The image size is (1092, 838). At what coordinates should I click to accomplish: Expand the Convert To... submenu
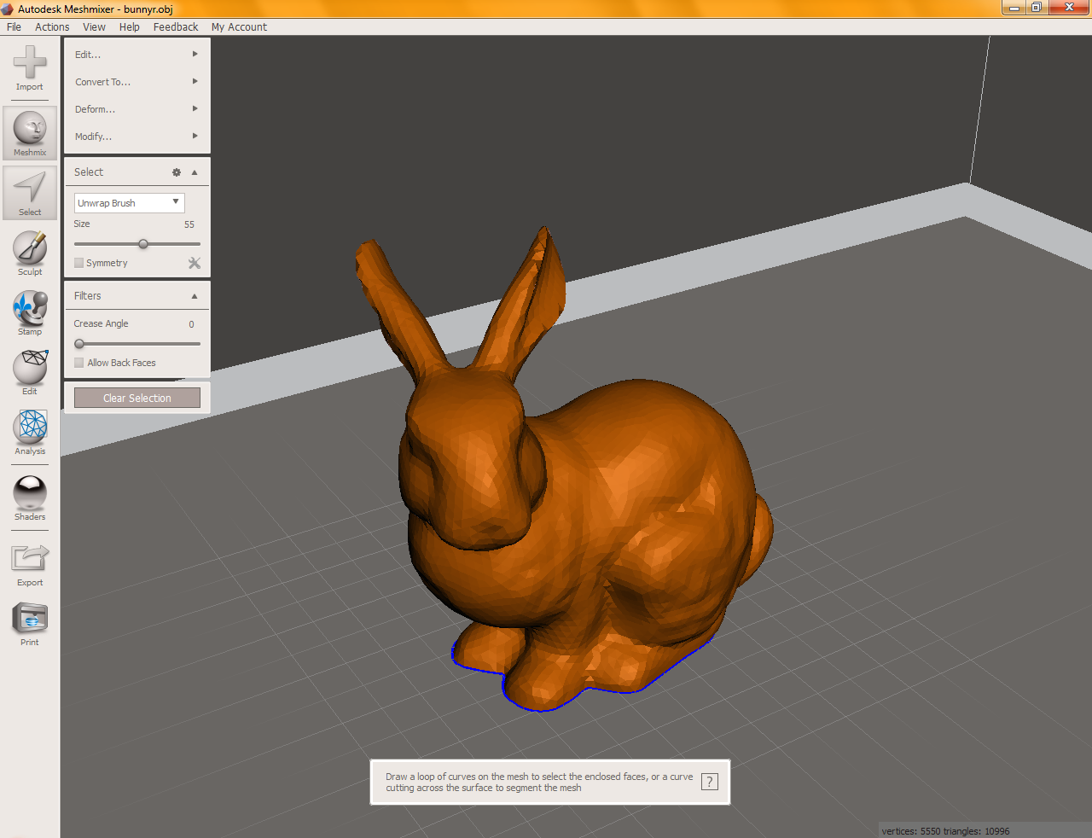(x=136, y=82)
